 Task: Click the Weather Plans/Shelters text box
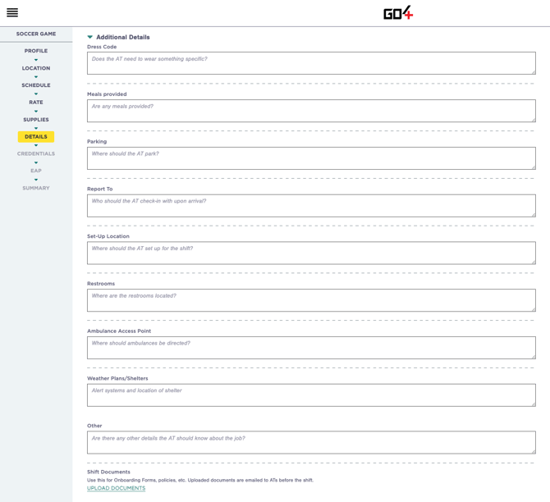311,395
